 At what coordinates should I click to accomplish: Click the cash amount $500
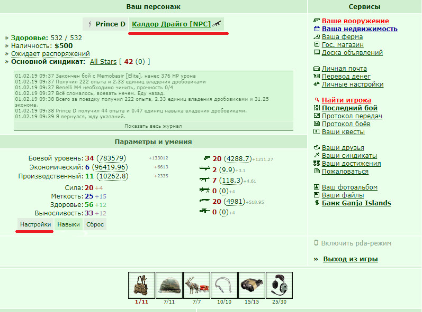pos(64,45)
